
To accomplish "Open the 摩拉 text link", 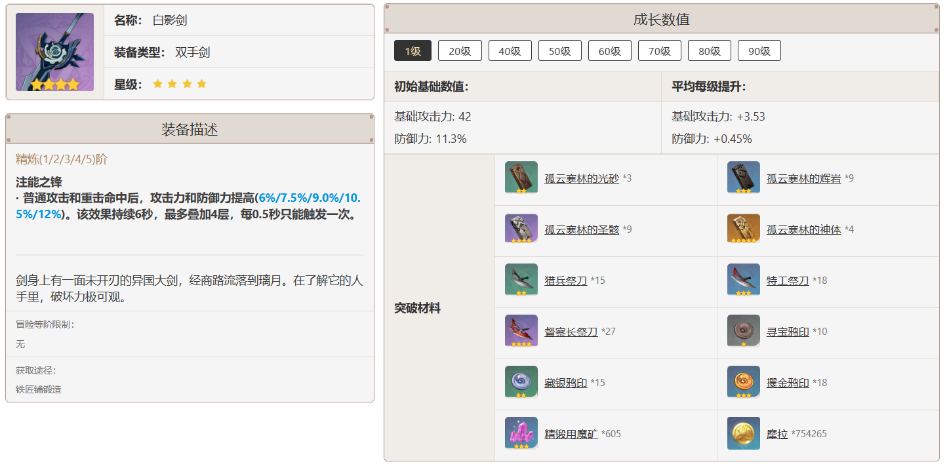I will coord(777,434).
